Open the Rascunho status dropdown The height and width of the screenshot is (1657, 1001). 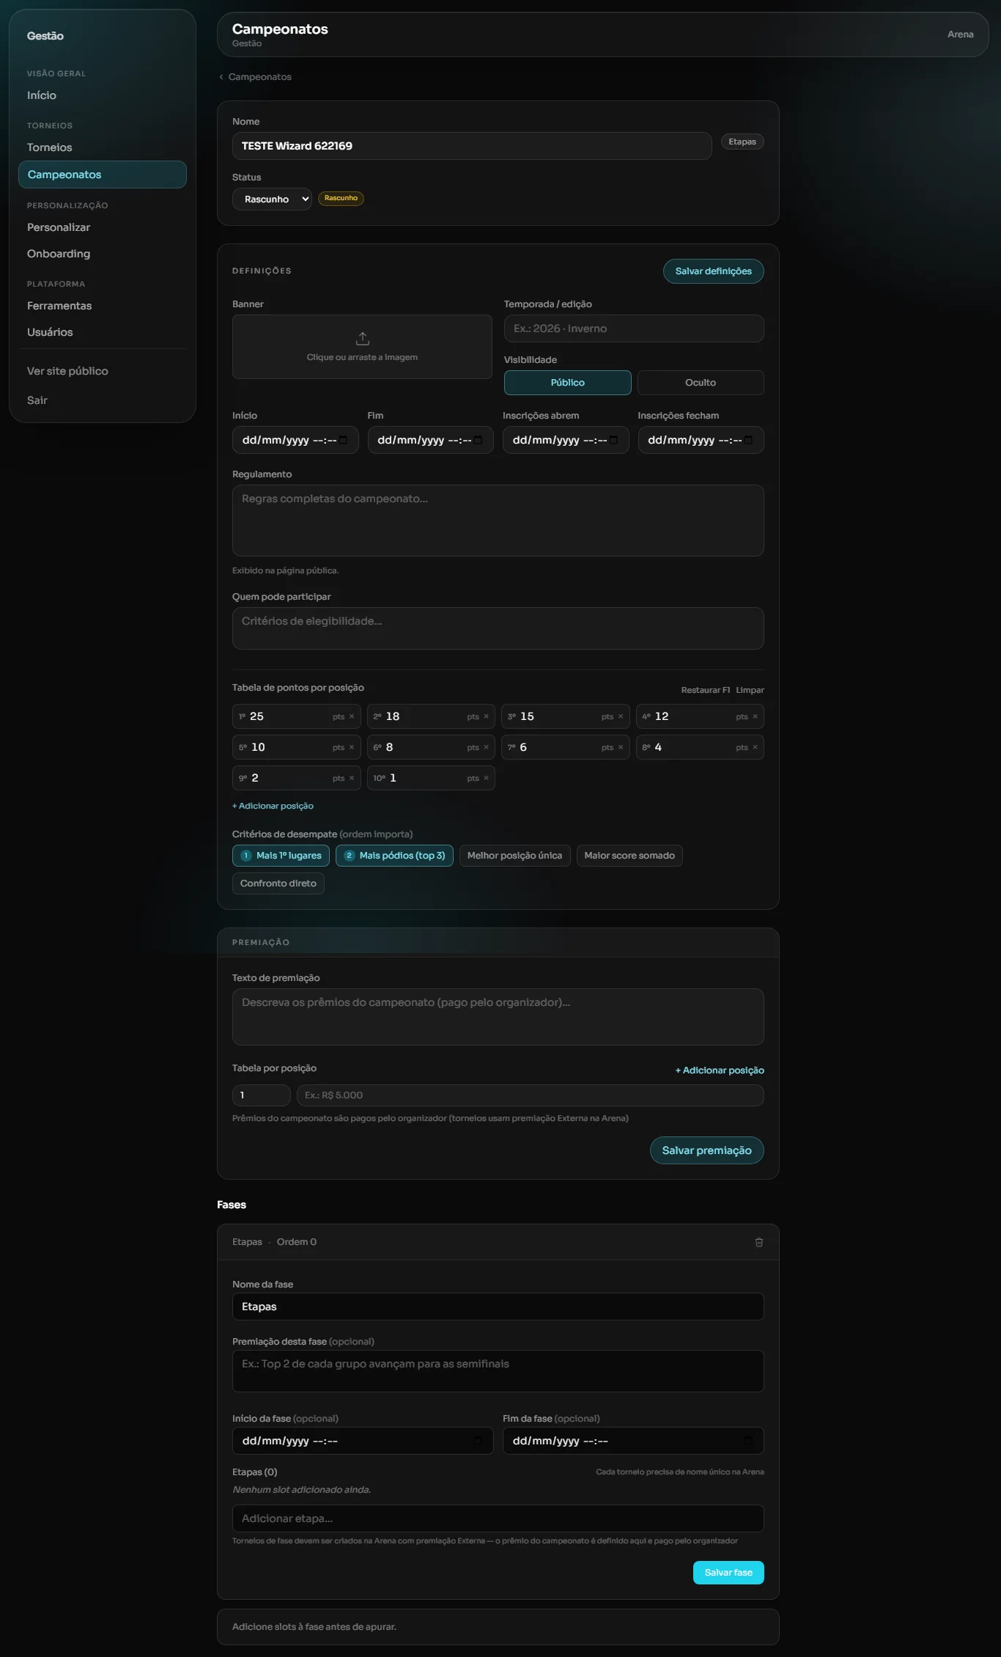coord(272,199)
